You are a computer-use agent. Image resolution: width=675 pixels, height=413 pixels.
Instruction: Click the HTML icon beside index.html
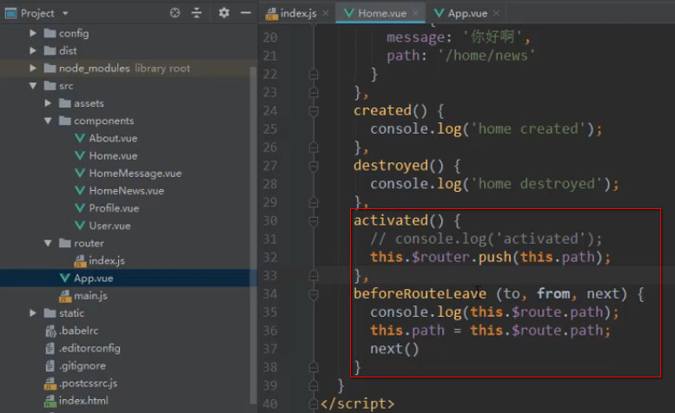click(50, 401)
